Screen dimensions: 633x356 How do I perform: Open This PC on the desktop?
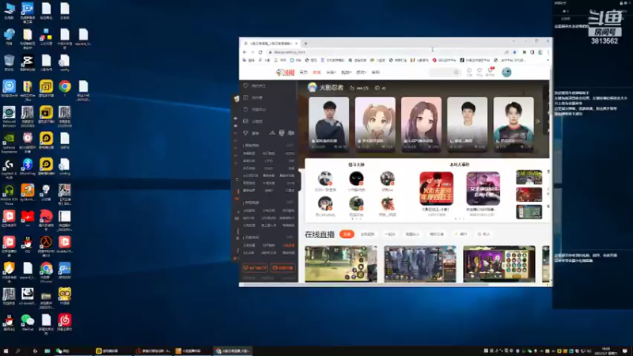pos(9,11)
